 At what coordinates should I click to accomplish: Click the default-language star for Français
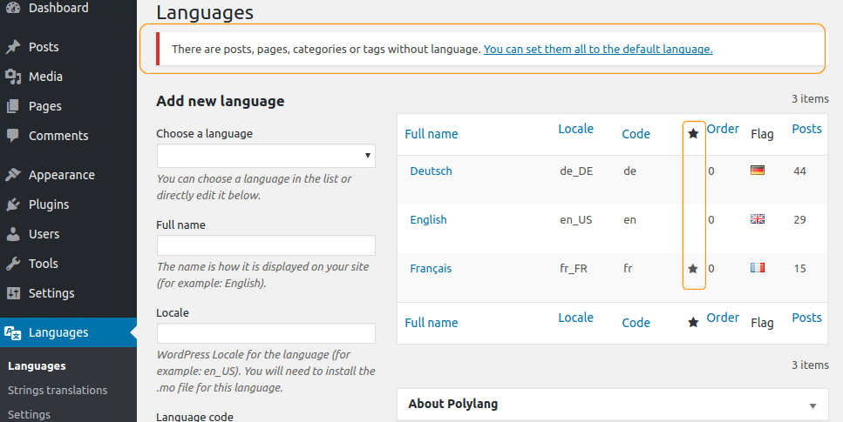(693, 269)
